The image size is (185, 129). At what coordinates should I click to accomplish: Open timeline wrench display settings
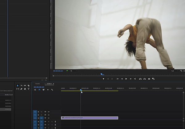click(x=52, y=90)
